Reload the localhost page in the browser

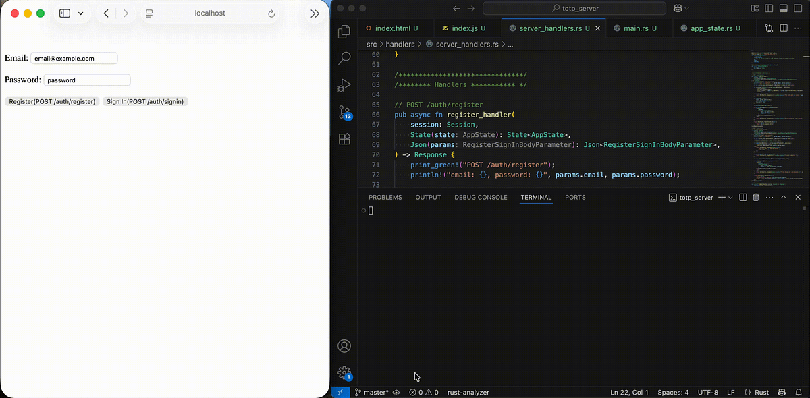[271, 13]
